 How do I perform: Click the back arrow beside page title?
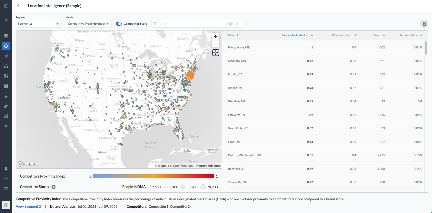point(18,6)
